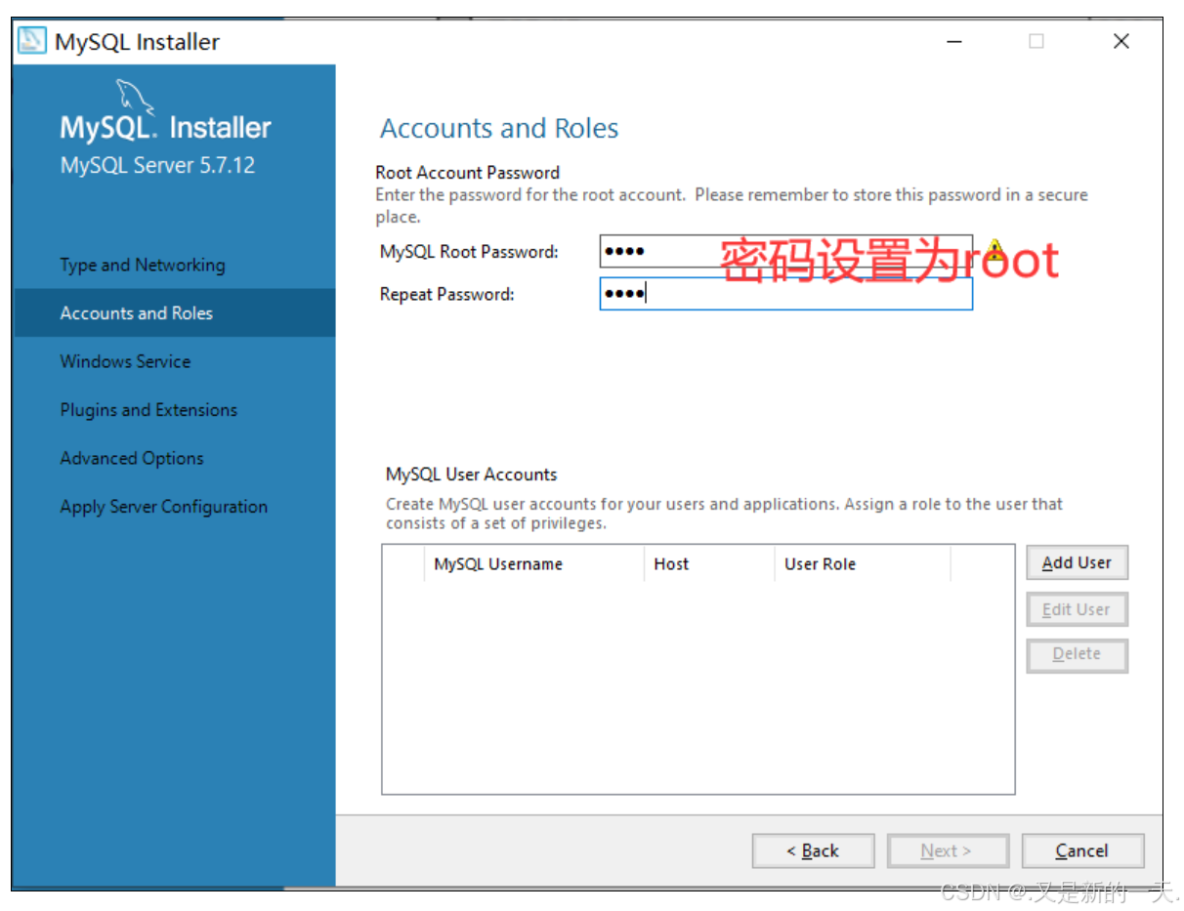Click the User Role column header
The height and width of the screenshot is (911, 1184).
coord(862,564)
